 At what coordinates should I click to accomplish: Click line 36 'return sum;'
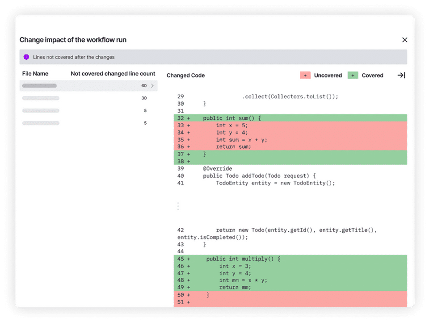click(290, 147)
